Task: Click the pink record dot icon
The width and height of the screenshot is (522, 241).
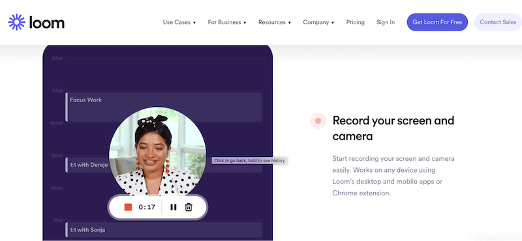Action: (318, 120)
